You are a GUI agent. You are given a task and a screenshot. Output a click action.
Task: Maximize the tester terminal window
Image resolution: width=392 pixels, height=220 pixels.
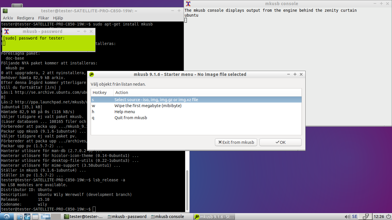178,11
